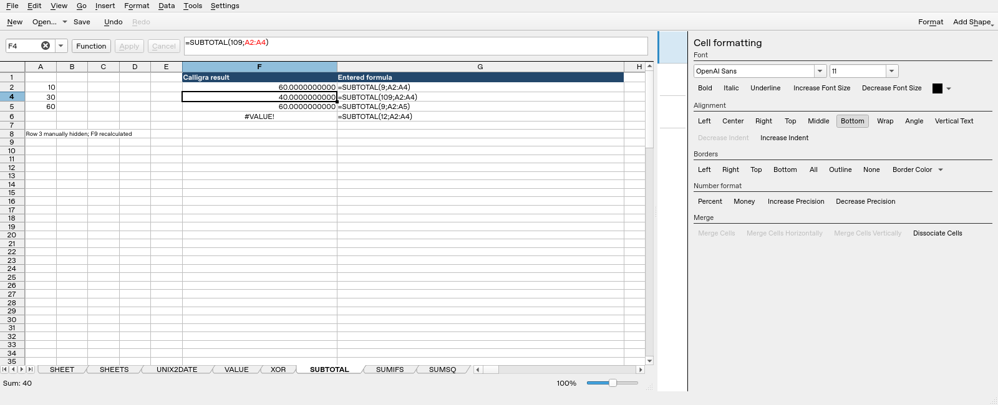Toggle Center horizontal alignment
Image resolution: width=998 pixels, height=405 pixels.
(733, 121)
